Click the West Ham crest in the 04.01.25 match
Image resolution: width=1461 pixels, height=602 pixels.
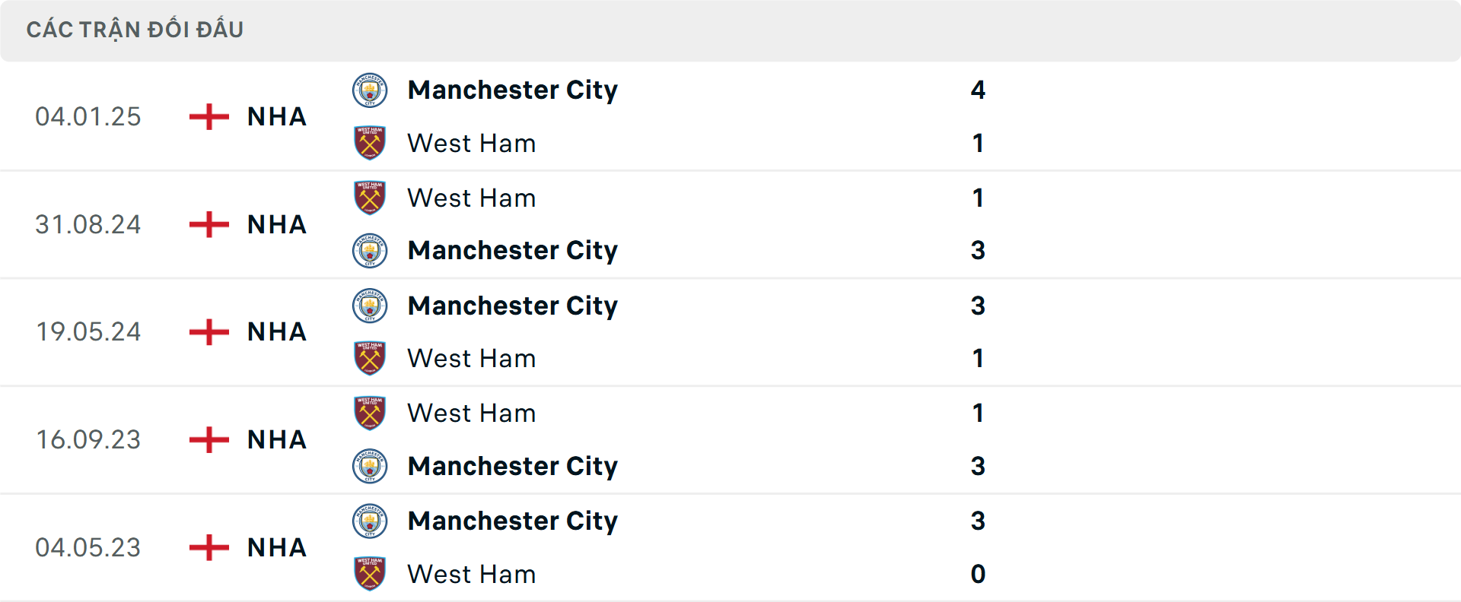coord(371,143)
